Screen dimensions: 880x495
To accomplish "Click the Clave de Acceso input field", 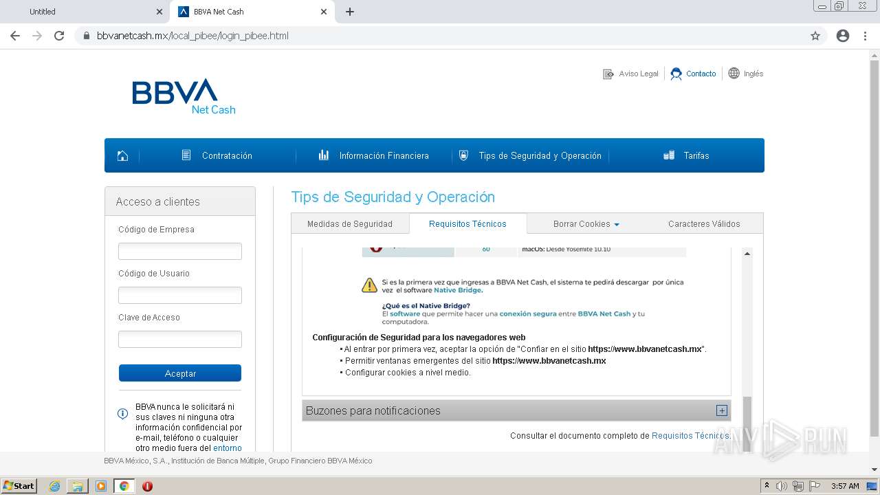I will coord(180,340).
